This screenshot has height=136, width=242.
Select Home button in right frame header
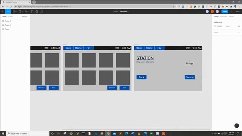149,48
